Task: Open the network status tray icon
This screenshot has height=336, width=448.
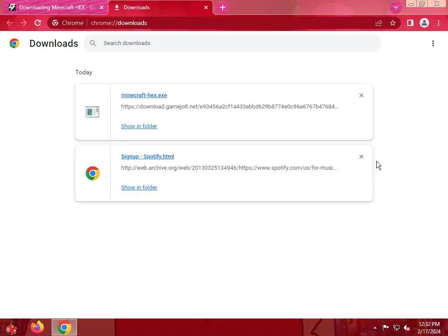Action: click(x=396, y=327)
